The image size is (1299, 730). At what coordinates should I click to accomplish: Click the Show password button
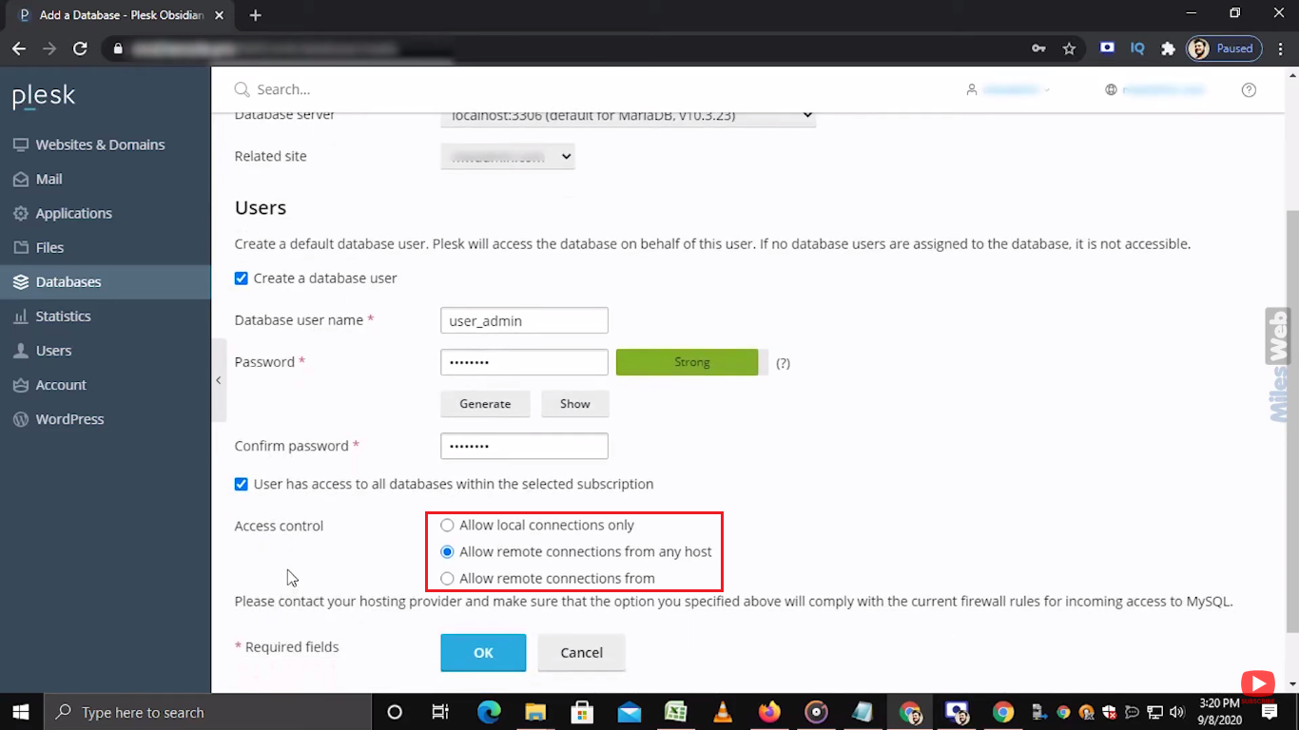click(575, 404)
